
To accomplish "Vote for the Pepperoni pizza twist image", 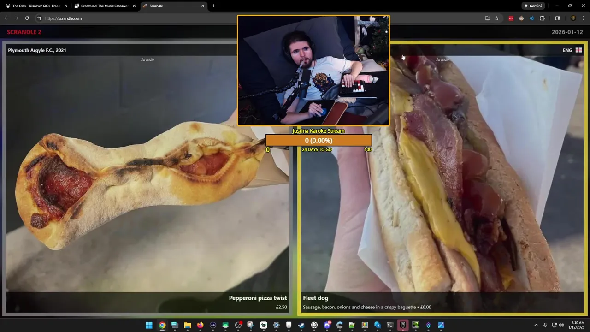I will (147, 178).
